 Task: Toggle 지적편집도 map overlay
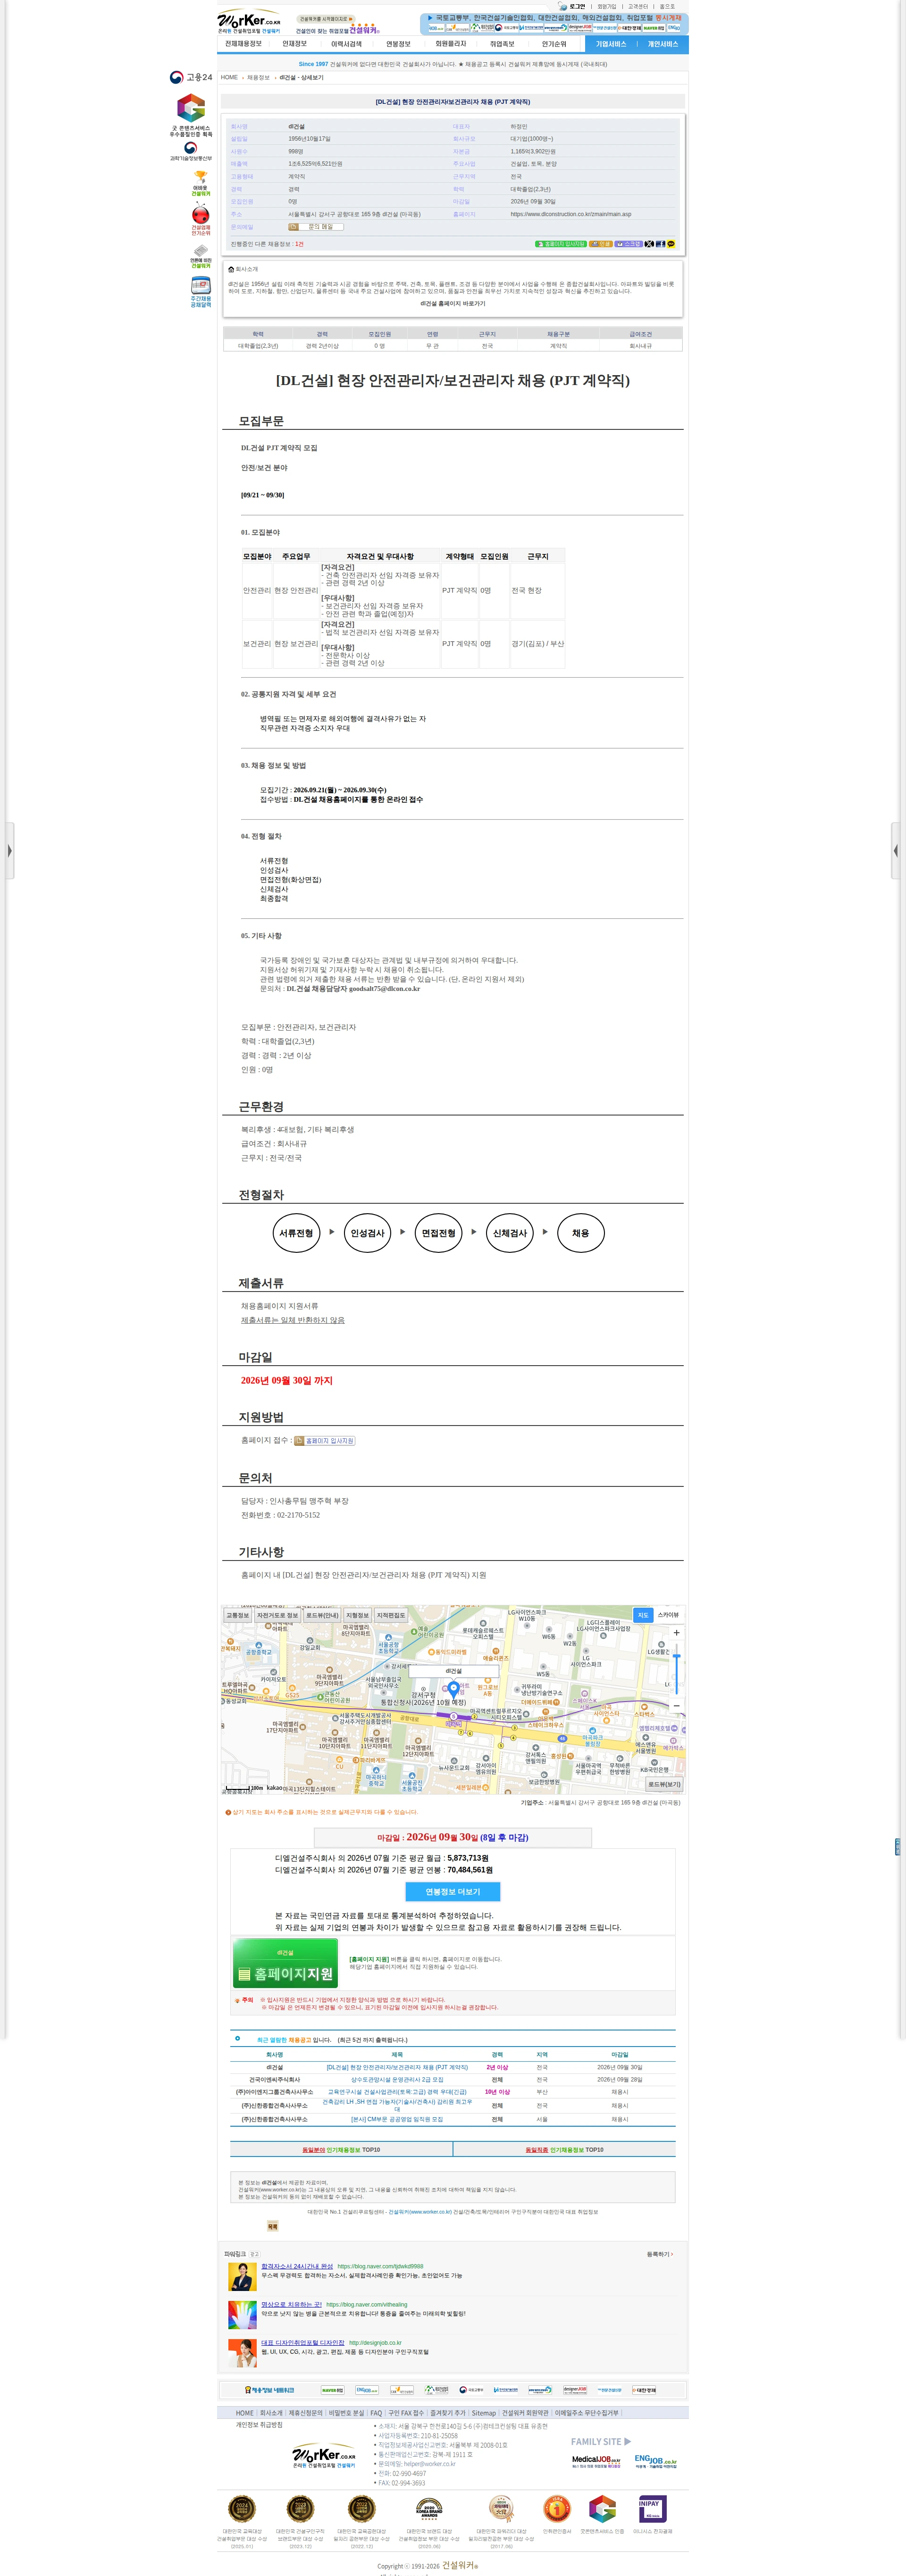coord(391,1615)
